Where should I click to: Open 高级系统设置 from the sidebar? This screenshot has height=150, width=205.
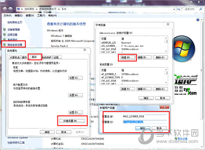tap(15, 45)
